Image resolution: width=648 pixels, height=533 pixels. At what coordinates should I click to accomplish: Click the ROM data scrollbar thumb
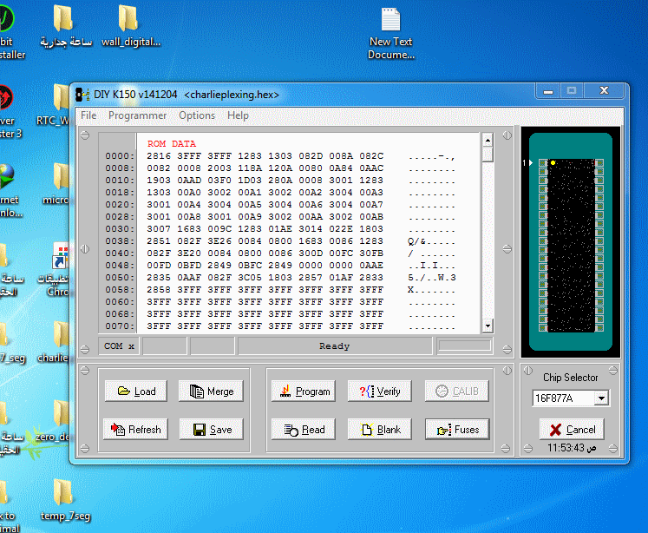488,155
